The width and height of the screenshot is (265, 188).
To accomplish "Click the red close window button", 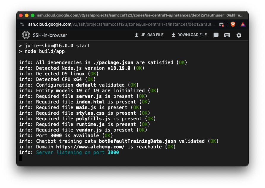I will [x=21, y=15].
